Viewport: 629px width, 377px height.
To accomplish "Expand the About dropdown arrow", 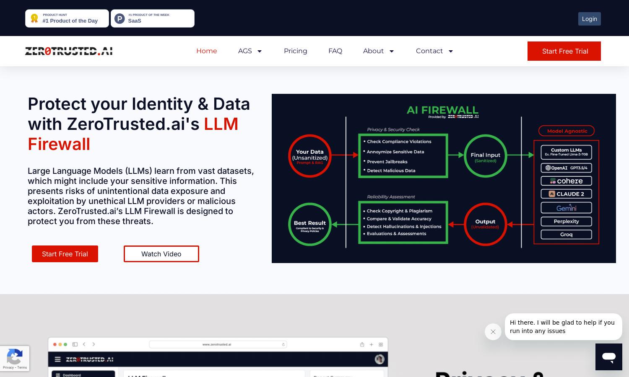I will coord(392,52).
